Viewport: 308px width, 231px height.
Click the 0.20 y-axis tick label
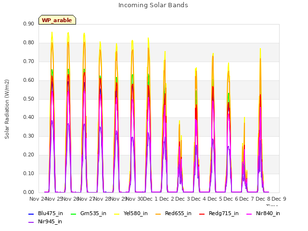coord(29,155)
